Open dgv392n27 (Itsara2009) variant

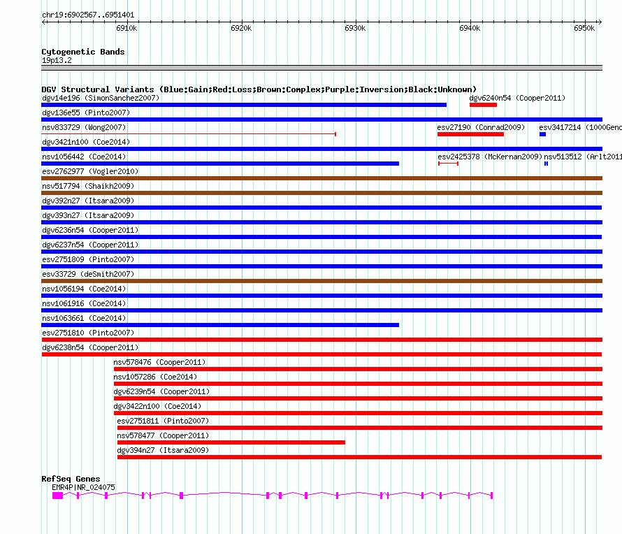click(x=88, y=201)
